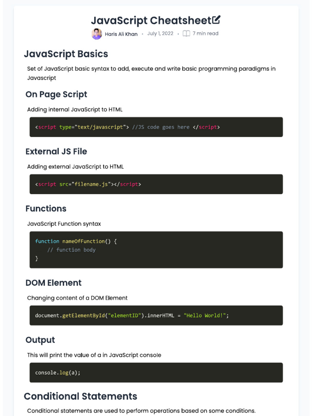Click the console.log(a) code block
Screen dimensions: 312x416
click(x=156, y=373)
